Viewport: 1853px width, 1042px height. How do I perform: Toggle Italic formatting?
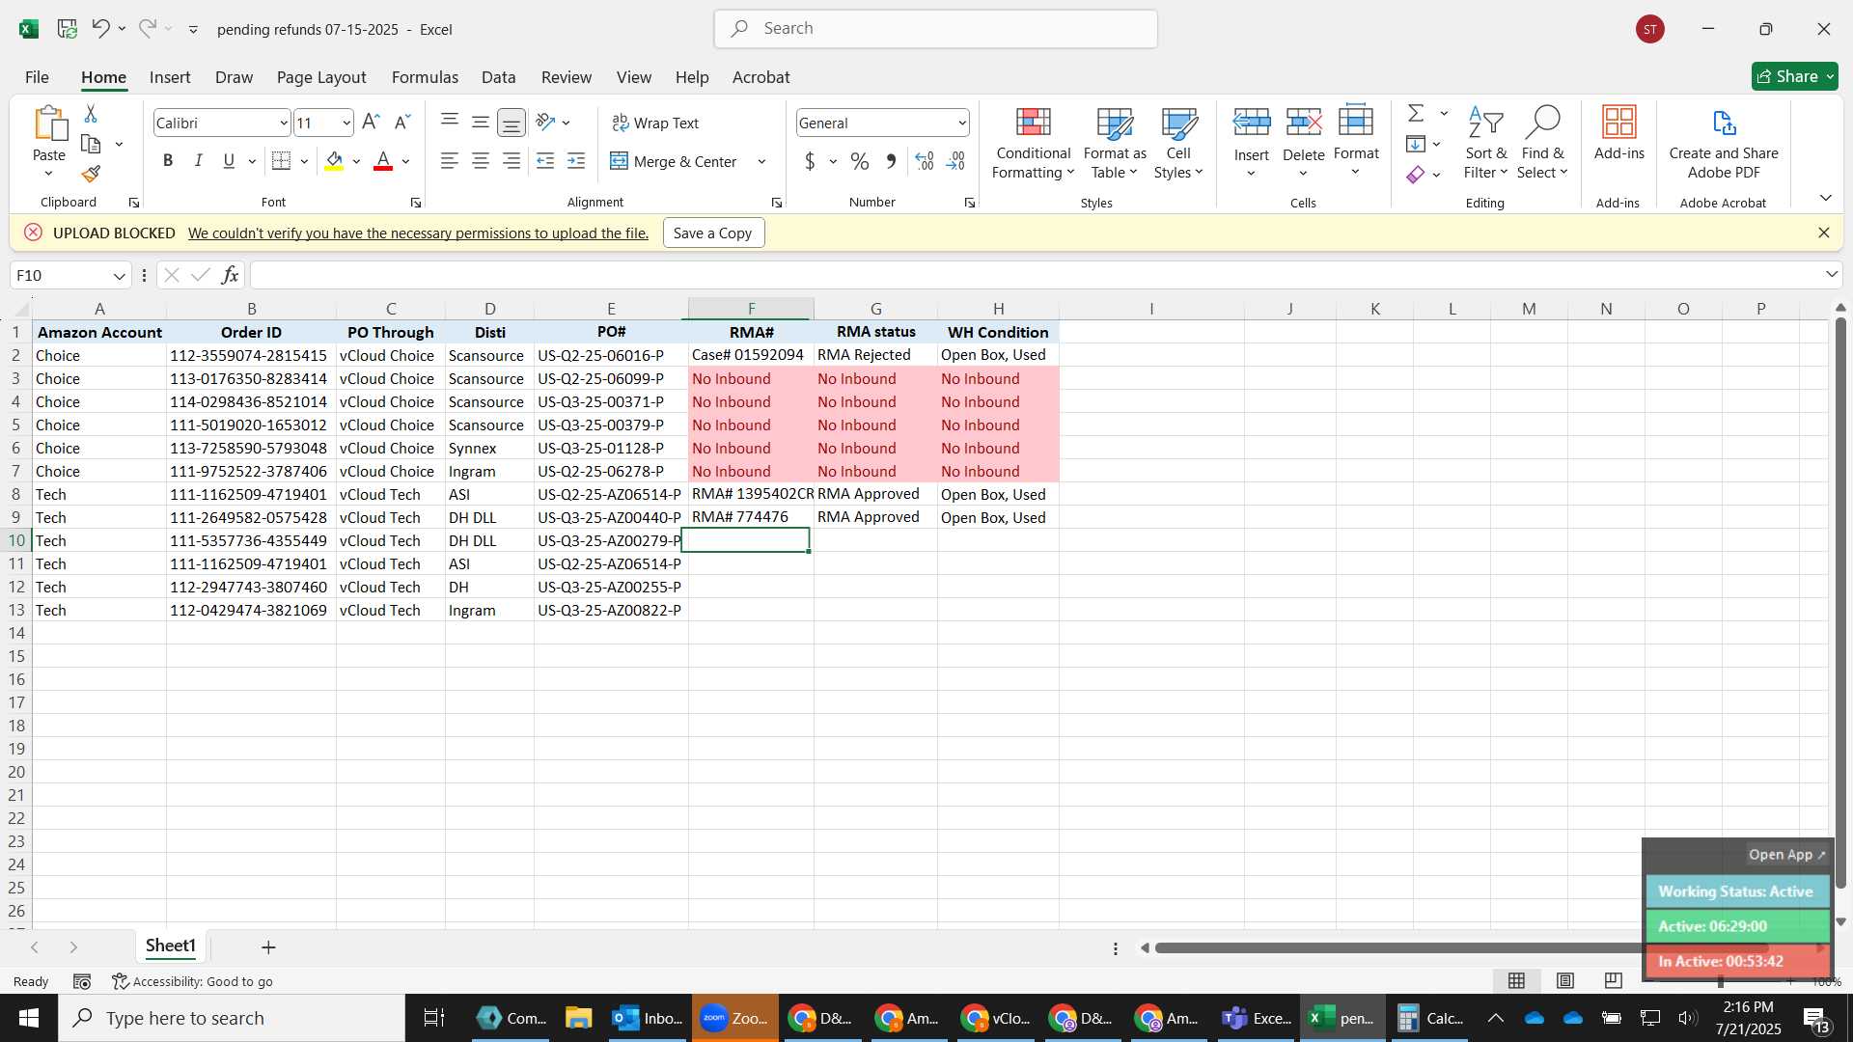199,161
